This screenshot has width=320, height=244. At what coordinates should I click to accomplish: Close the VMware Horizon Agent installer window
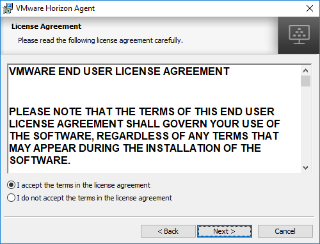tap(310, 8)
